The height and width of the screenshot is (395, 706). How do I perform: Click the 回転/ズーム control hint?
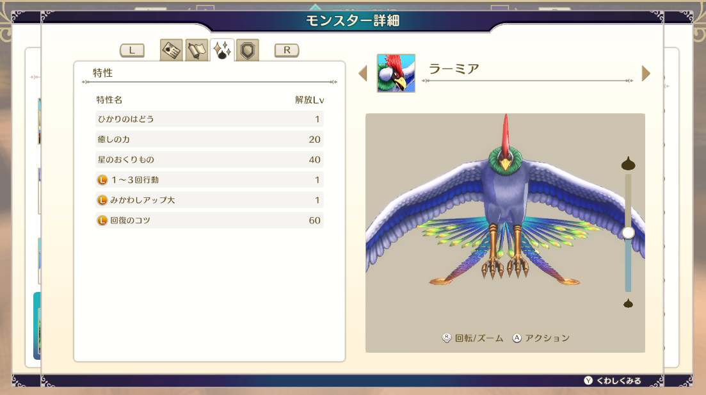473,338
